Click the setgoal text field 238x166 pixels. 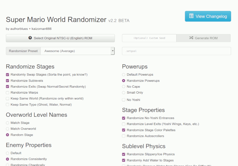[x=176, y=51]
